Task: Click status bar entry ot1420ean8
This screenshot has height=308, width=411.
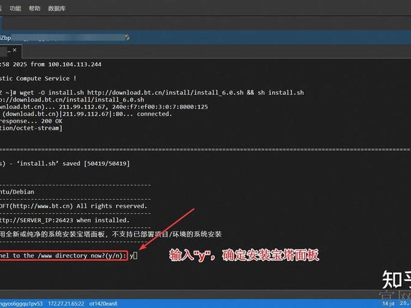Action: tap(103, 304)
